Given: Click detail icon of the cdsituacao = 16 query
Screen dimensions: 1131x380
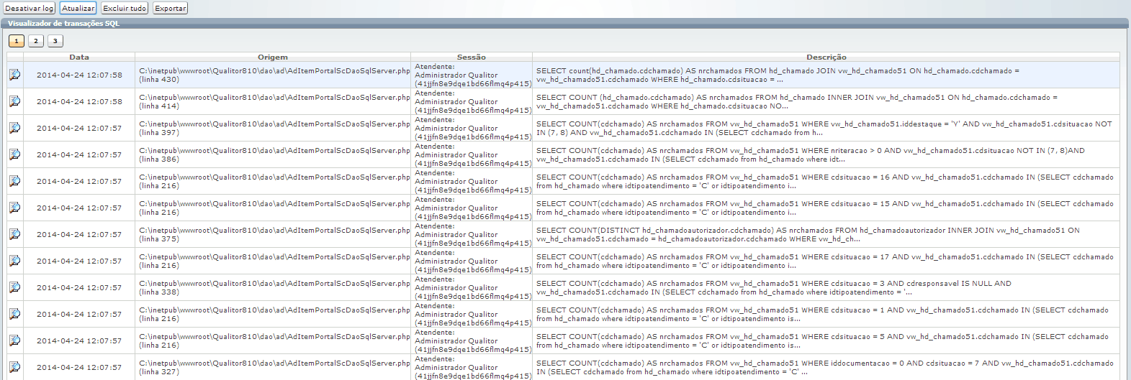Looking at the screenshot, I should point(14,181).
